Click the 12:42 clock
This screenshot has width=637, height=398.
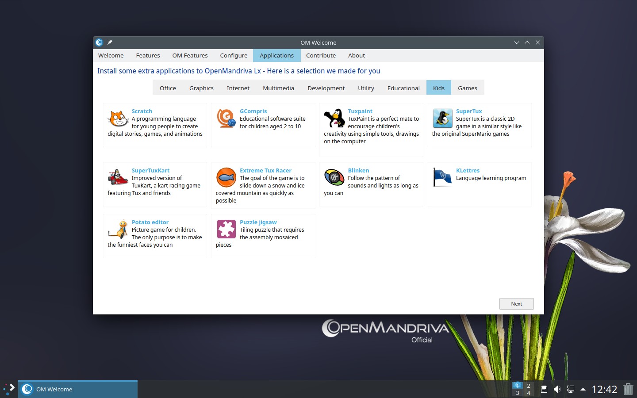coord(604,389)
